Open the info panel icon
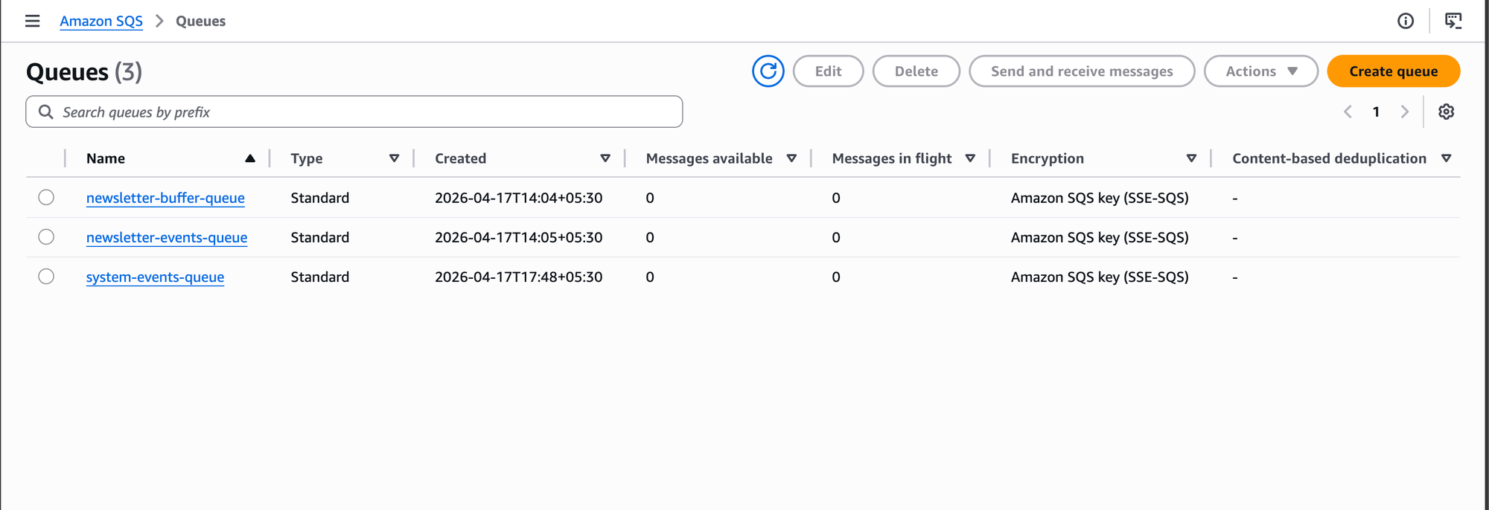Screen dimensions: 1489x510 pyautogui.click(x=1405, y=21)
